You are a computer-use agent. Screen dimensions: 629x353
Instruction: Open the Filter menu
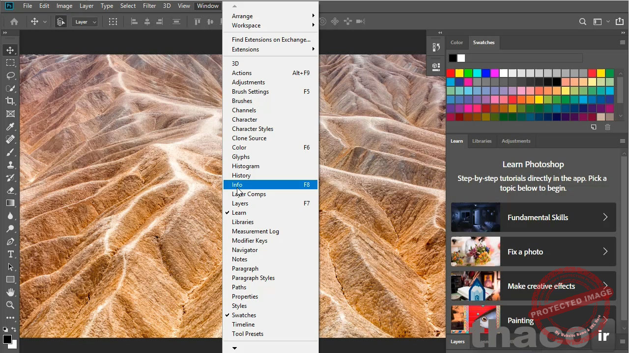click(149, 6)
